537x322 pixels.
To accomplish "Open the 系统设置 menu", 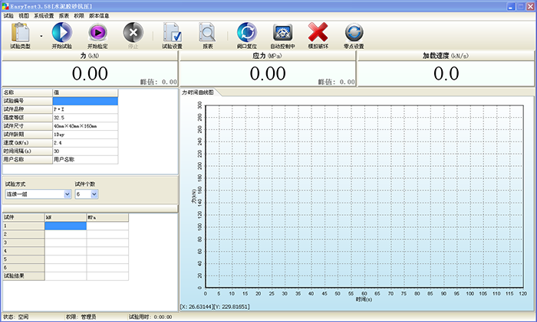I will [44, 15].
